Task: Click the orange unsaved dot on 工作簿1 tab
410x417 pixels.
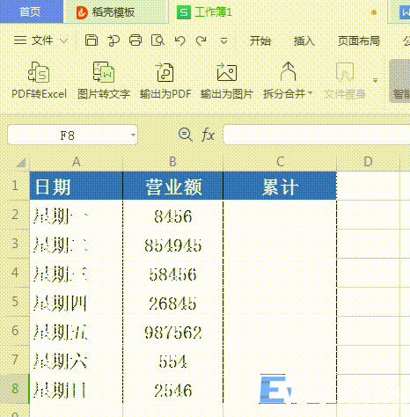Action: point(374,12)
